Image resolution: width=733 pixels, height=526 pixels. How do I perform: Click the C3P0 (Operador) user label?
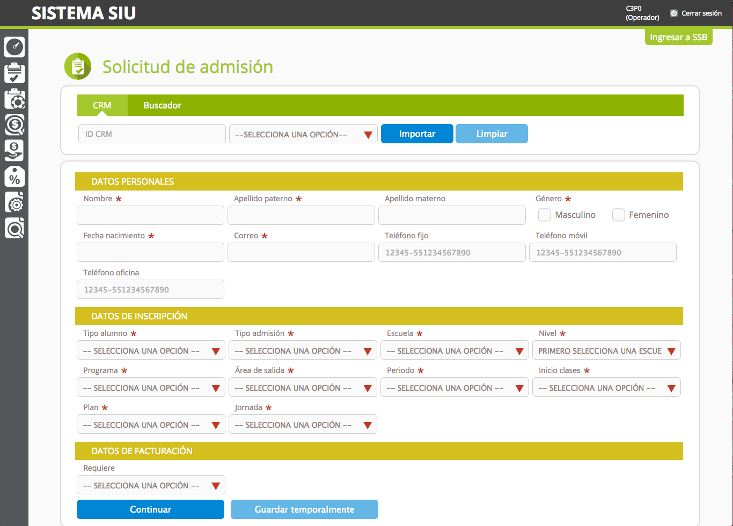pos(642,13)
